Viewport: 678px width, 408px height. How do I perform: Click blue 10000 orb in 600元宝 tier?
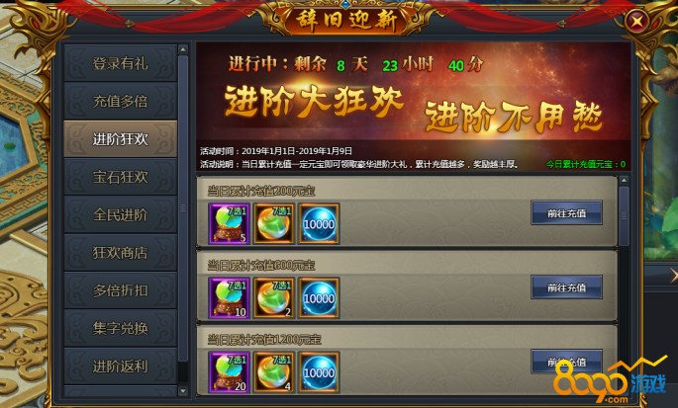tap(319, 298)
